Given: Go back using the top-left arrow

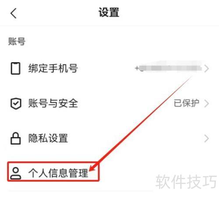Looking at the screenshot, I should [x=14, y=13].
